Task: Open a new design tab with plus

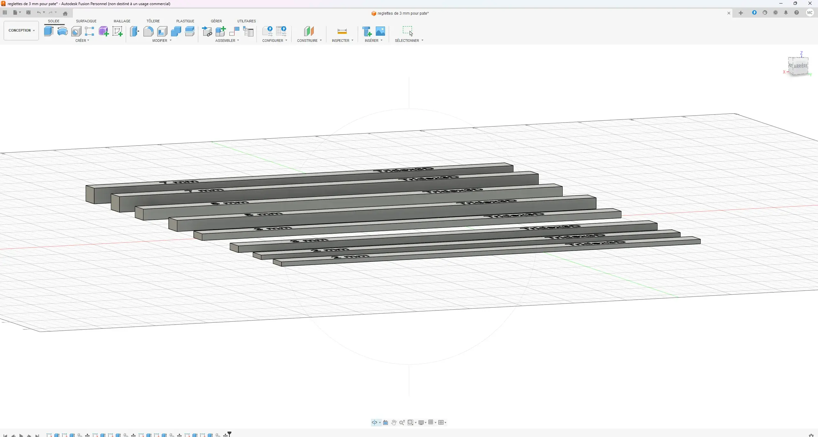Action: point(741,13)
